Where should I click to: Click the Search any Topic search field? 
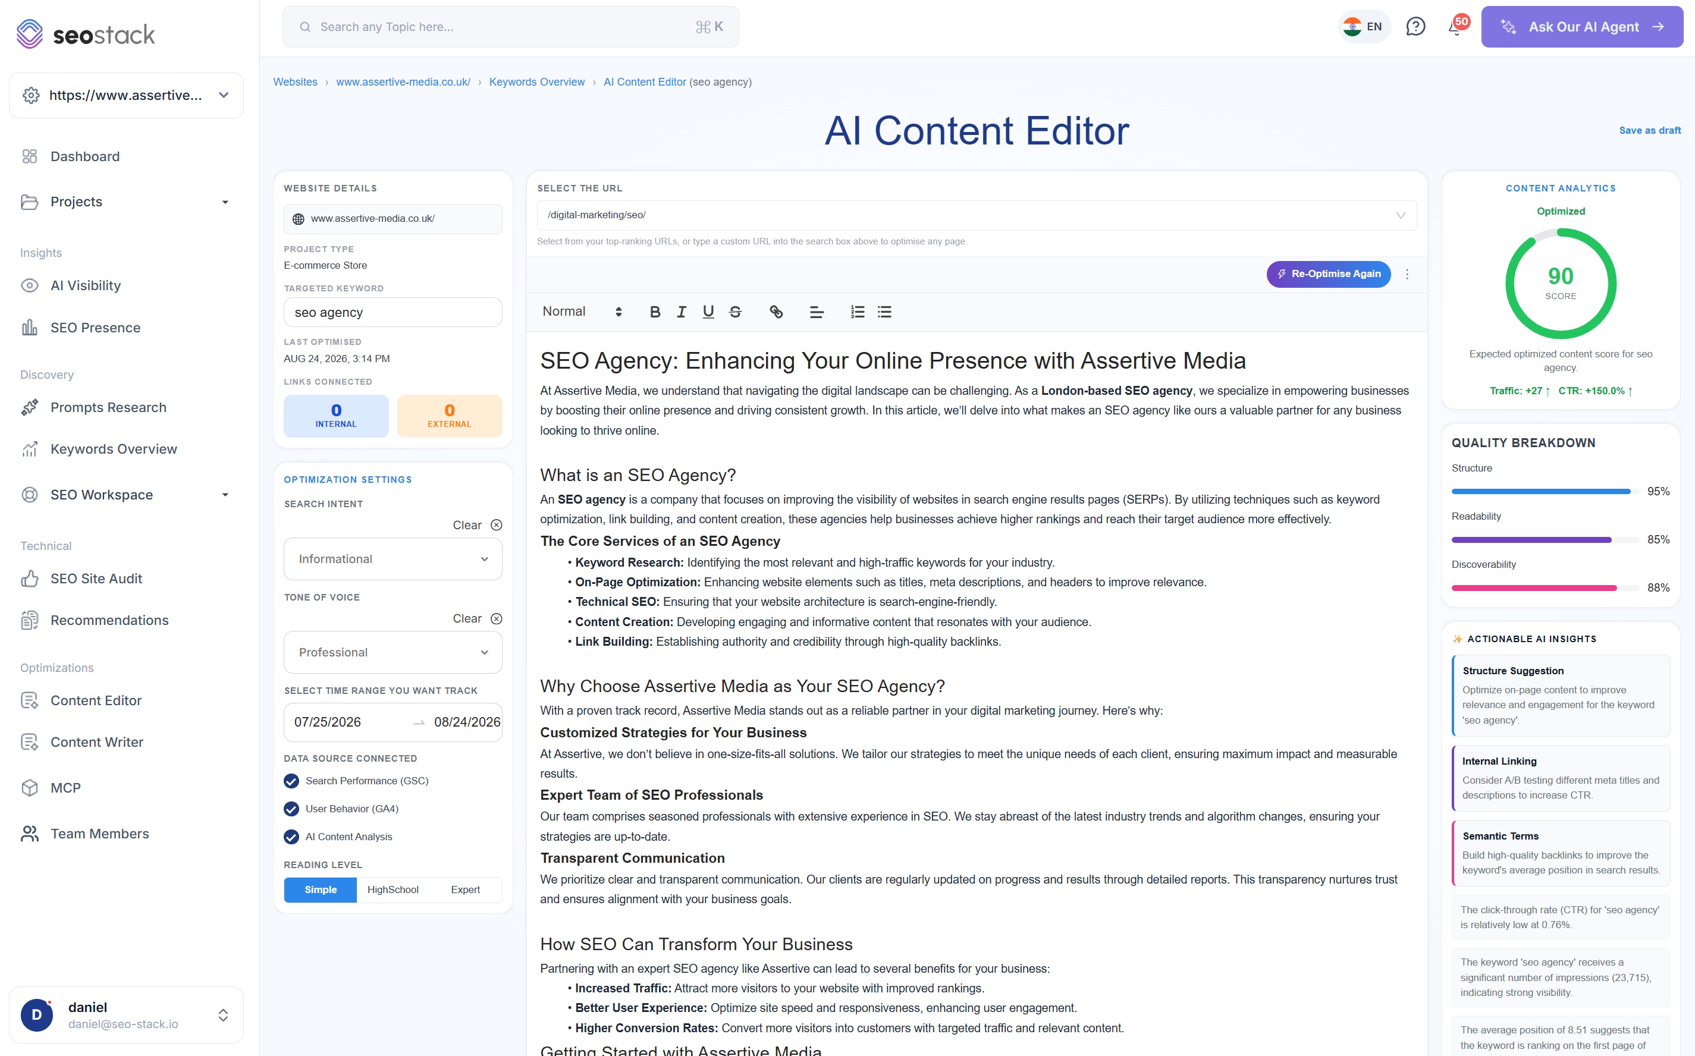click(x=510, y=27)
